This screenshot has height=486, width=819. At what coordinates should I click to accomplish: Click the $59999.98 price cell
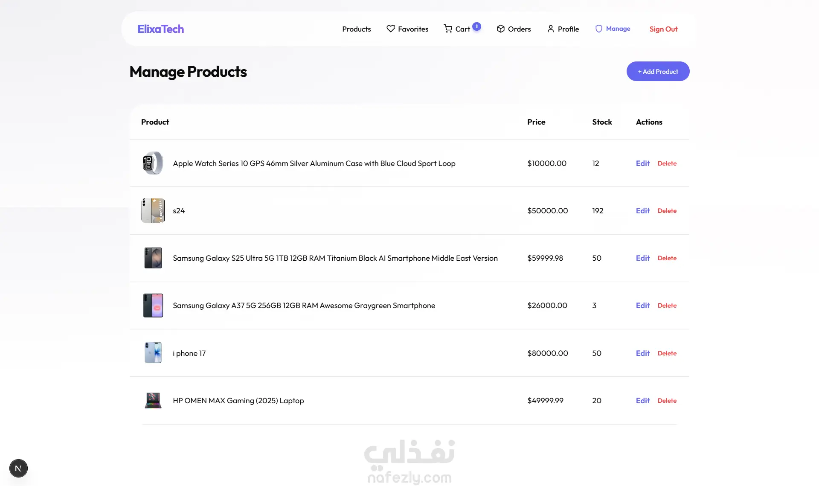click(x=545, y=258)
